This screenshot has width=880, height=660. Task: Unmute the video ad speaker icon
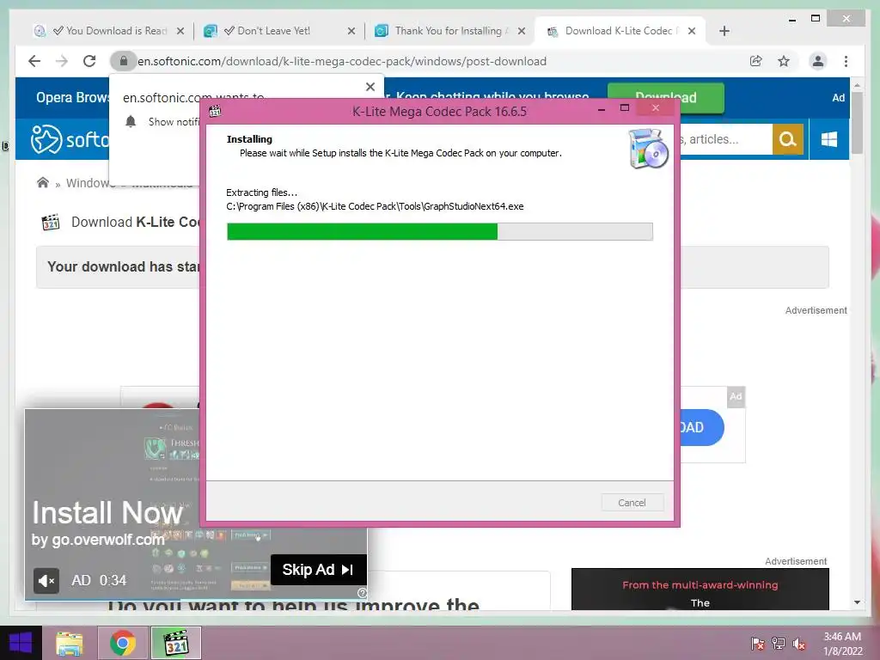pos(46,580)
